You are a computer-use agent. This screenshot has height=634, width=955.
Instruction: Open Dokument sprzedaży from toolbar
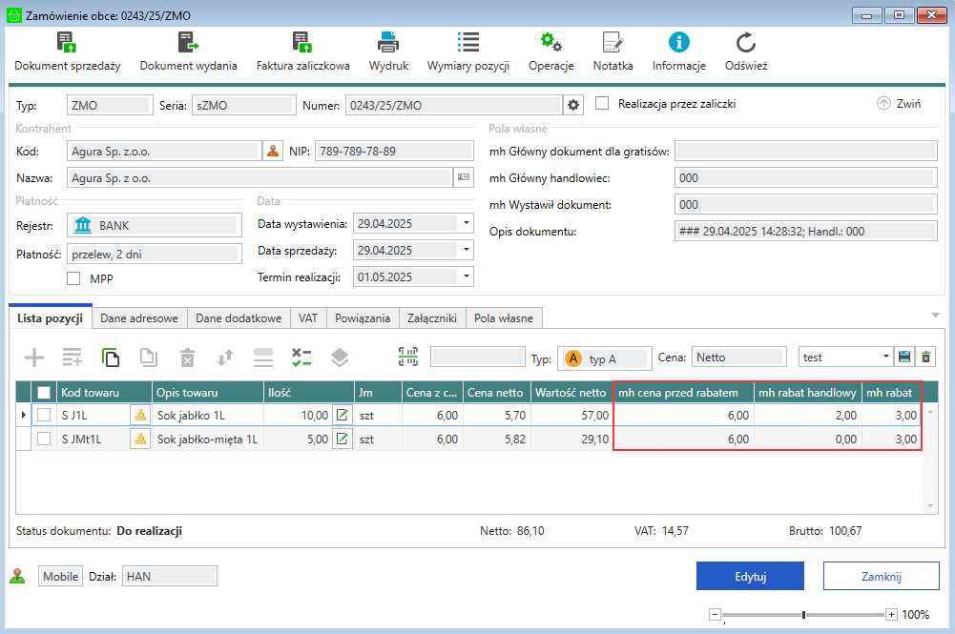66,43
